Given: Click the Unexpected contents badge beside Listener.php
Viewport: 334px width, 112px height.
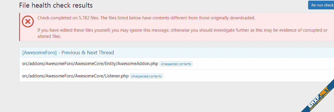Looking at the screenshot, I should 146,76.
